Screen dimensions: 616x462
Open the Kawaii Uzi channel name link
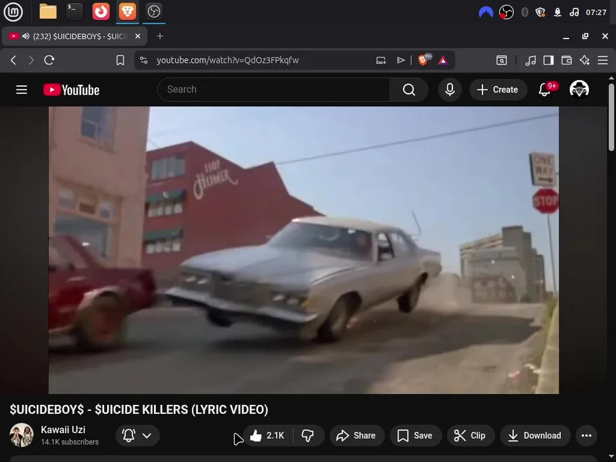63,430
